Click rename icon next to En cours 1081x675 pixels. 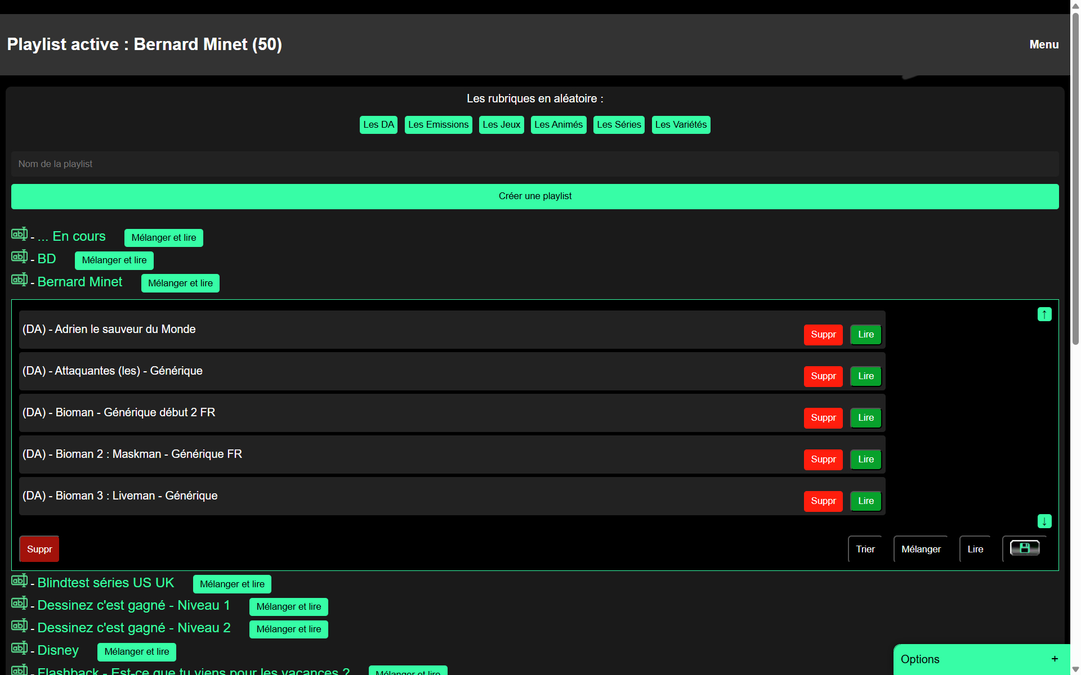[19, 234]
